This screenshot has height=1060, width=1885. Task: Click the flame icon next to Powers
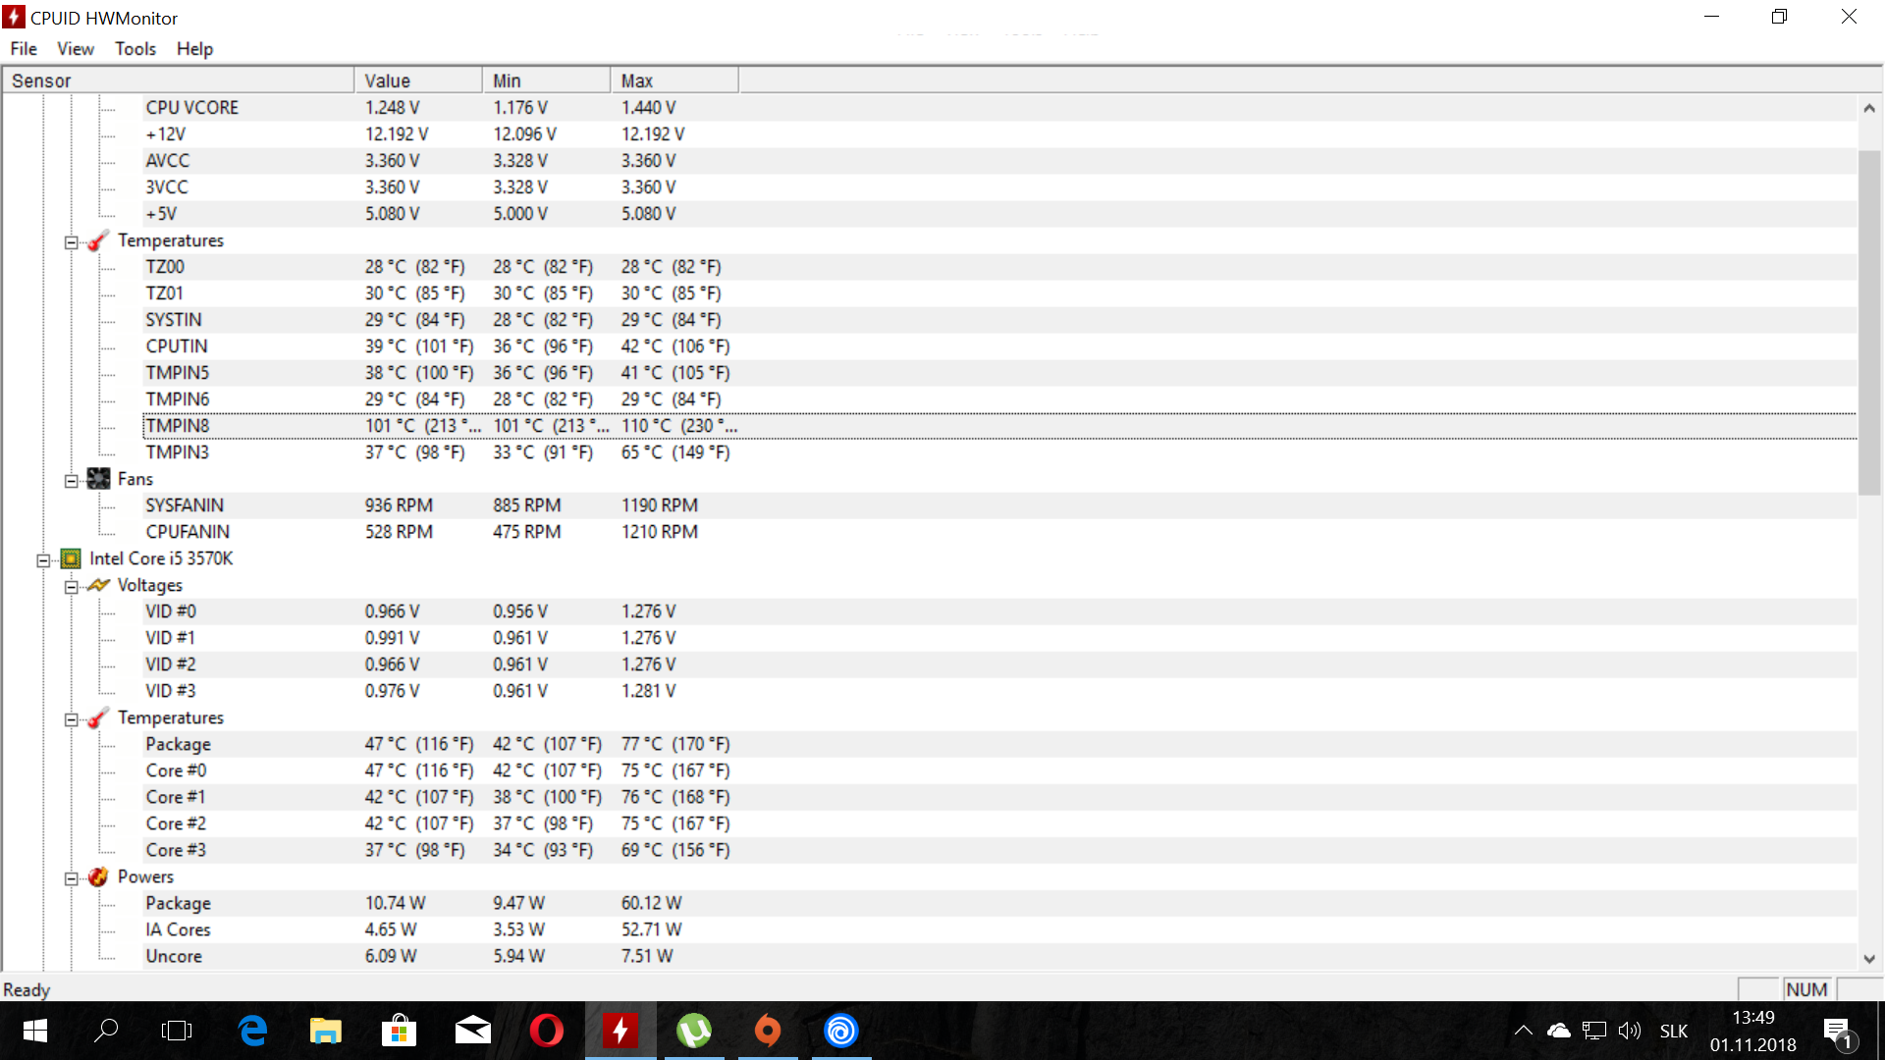98,876
